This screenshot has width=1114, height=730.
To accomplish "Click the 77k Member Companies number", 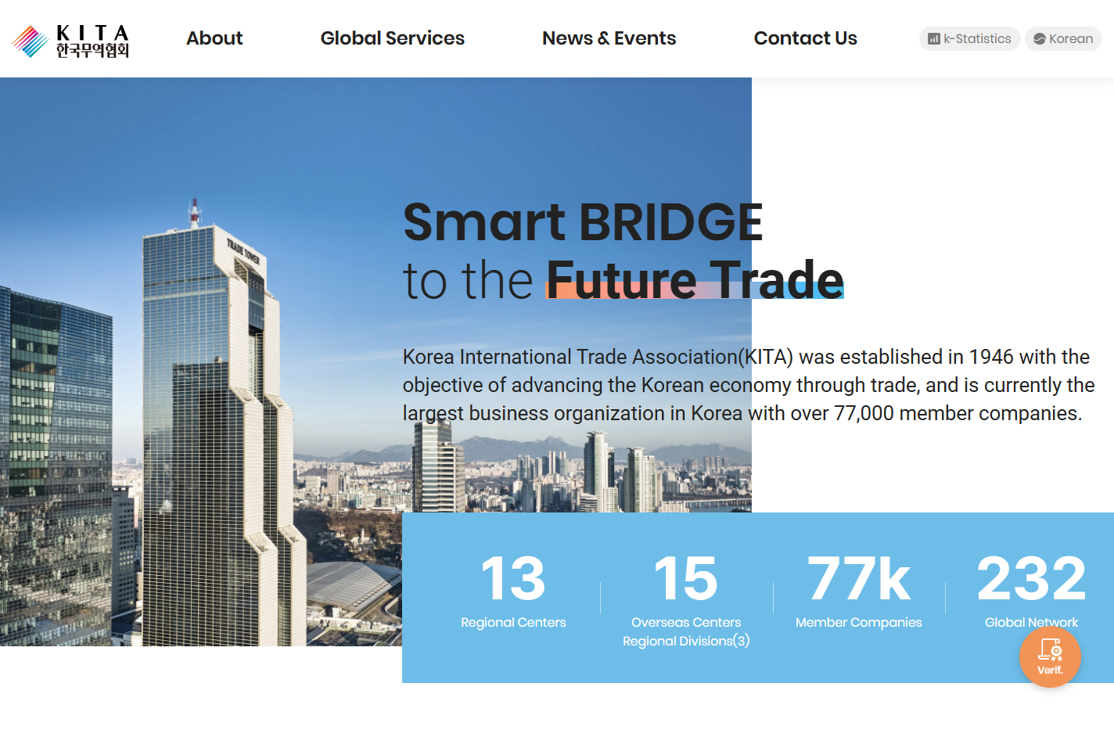I will [x=859, y=578].
